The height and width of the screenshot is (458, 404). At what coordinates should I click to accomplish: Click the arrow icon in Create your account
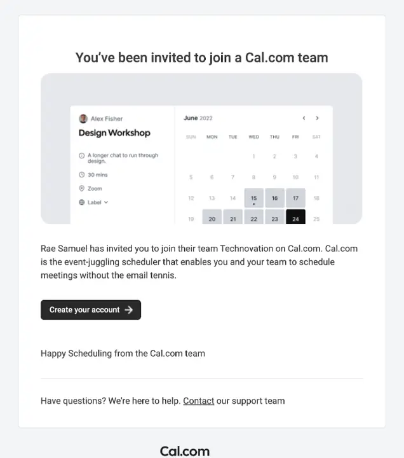pyautogui.click(x=129, y=310)
